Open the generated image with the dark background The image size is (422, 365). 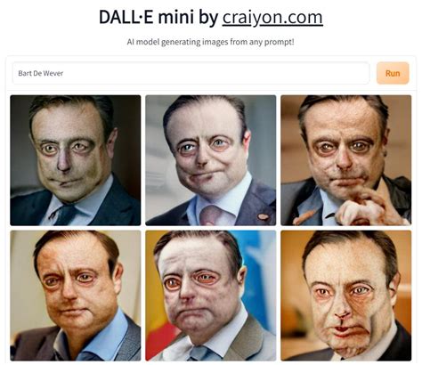[x=76, y=160]
